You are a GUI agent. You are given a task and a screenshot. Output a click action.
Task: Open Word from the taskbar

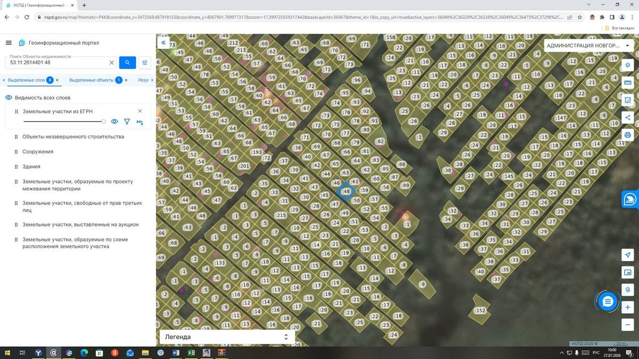(x=176, y=353)
